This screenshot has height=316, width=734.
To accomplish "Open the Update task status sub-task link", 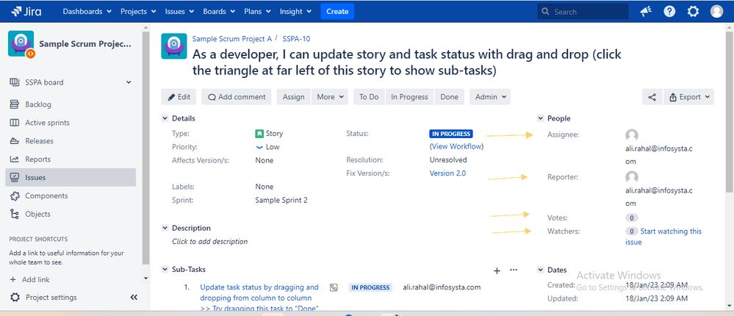I will [x=259, y=298].
